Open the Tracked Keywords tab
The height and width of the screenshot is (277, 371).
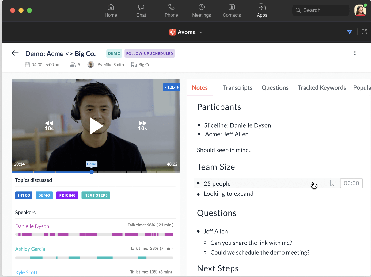pos(322,88)
